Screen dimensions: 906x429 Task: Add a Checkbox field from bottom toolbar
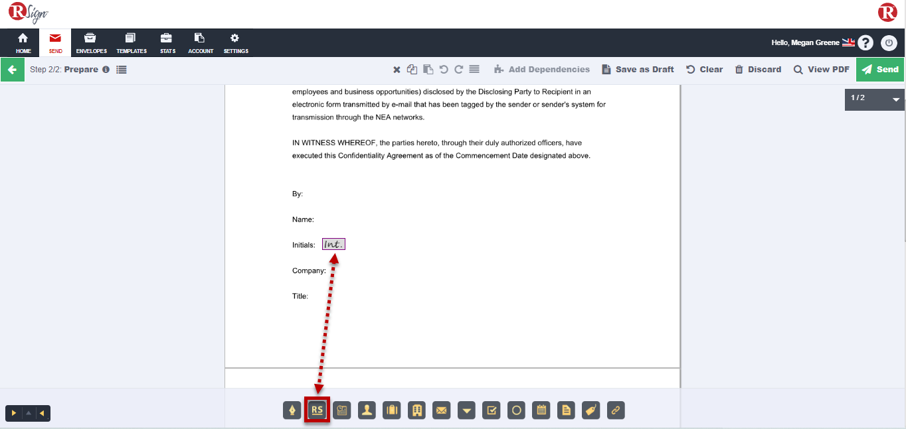pos(492,410)
